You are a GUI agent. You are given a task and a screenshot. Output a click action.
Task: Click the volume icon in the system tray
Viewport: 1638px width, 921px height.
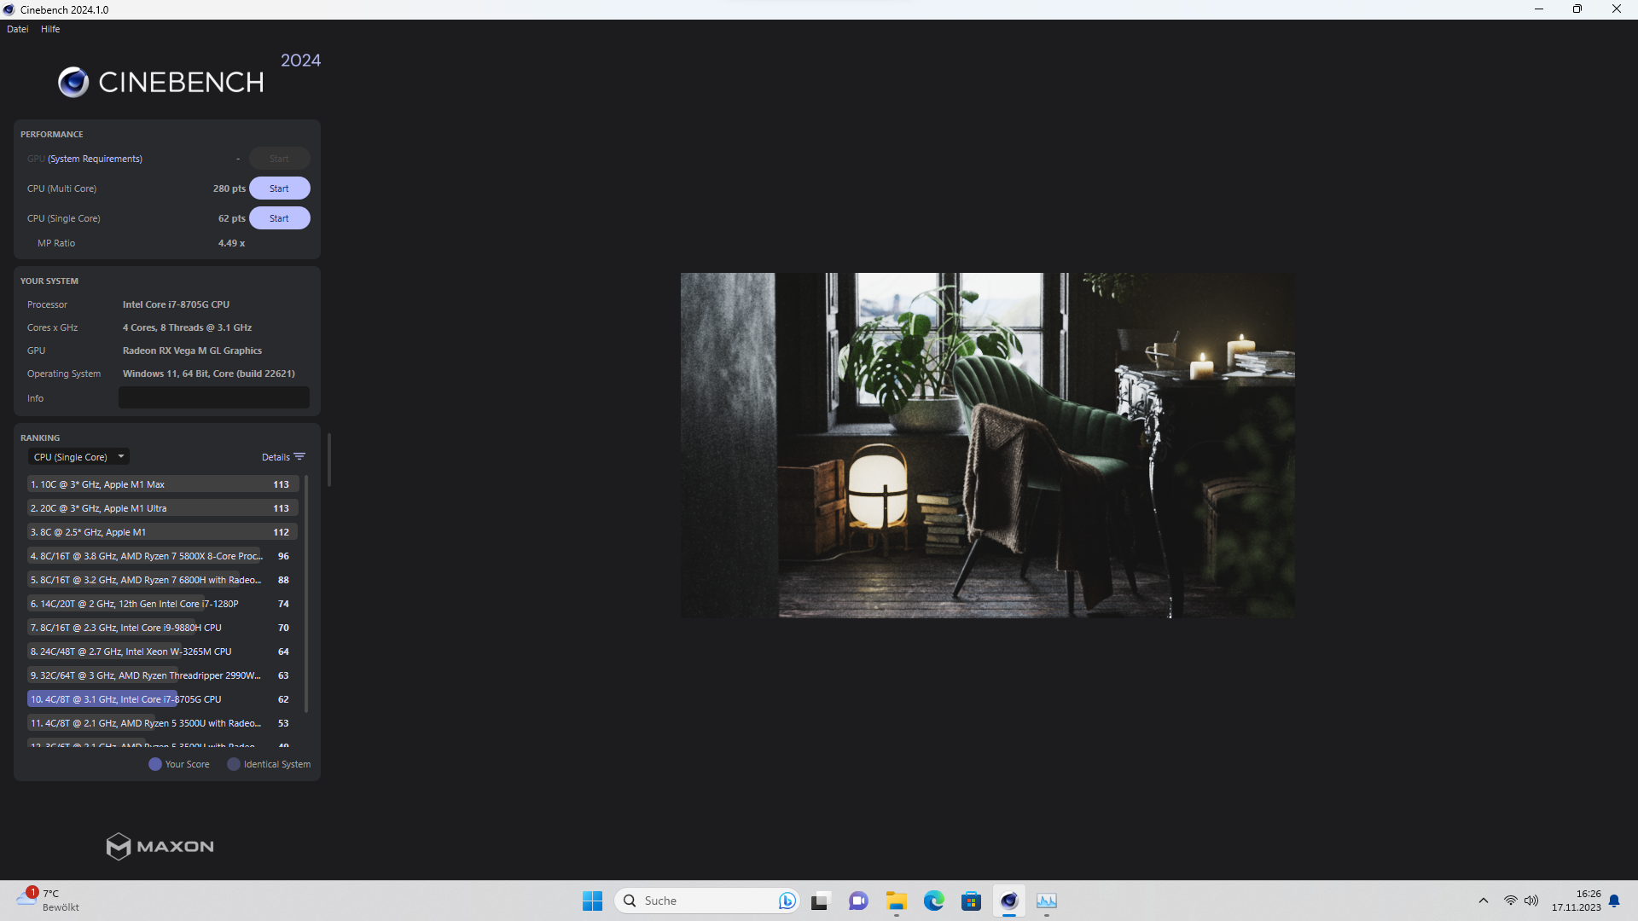point(1533,901)
